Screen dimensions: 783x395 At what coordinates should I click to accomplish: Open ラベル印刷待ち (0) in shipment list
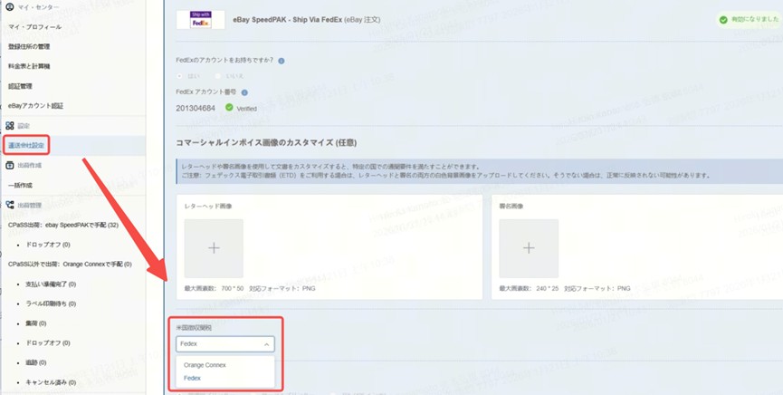[51, 304]
